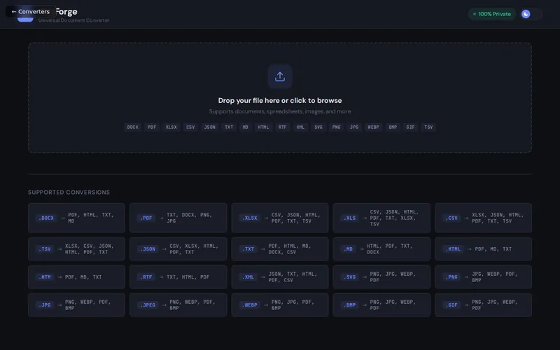Image resolution: width=560 pixels, height=350 pixels.
Task: Select the .XML conversion card
Action: (x=280, y=276)
